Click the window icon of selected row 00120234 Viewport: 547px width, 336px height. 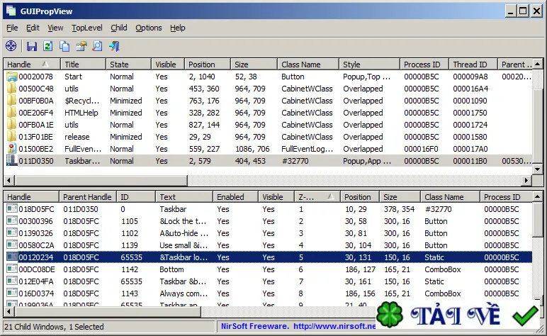(x=12, y=257)
